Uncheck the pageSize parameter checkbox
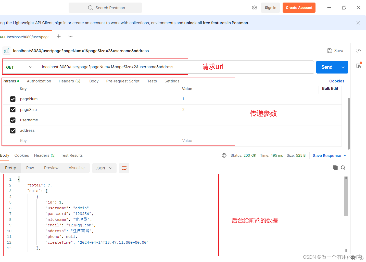Screen dimensions: 366x262 point(13,110)
